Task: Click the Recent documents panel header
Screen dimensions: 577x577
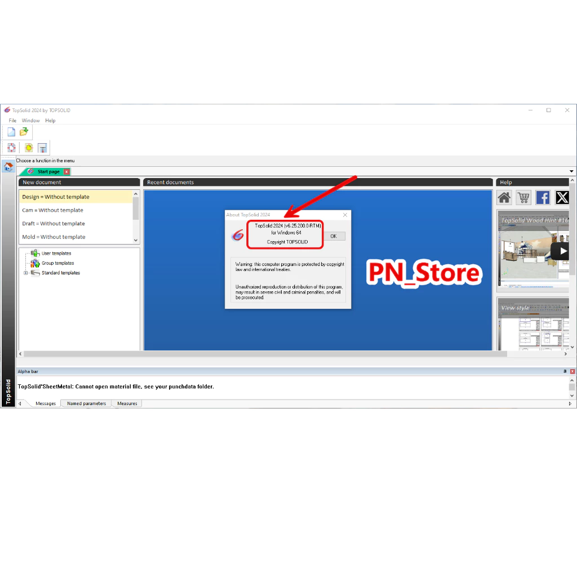Action: click(x=318, y=182)
